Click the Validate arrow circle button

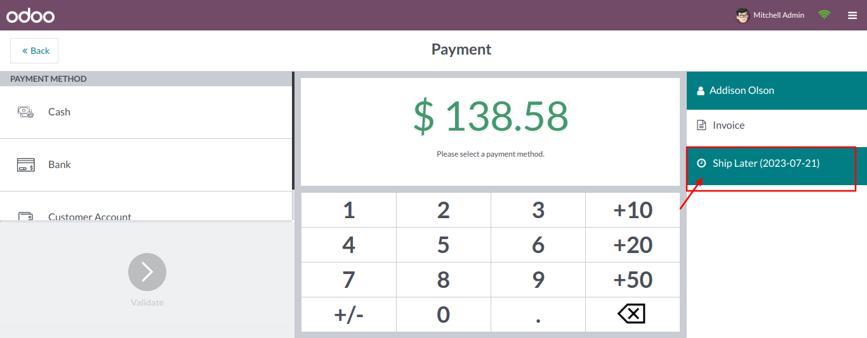(147, 272)
